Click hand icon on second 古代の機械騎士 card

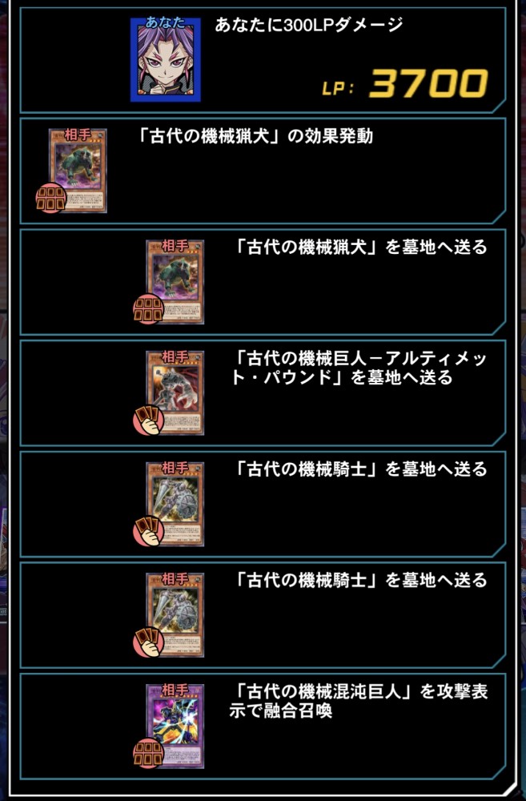click(148, 642)
